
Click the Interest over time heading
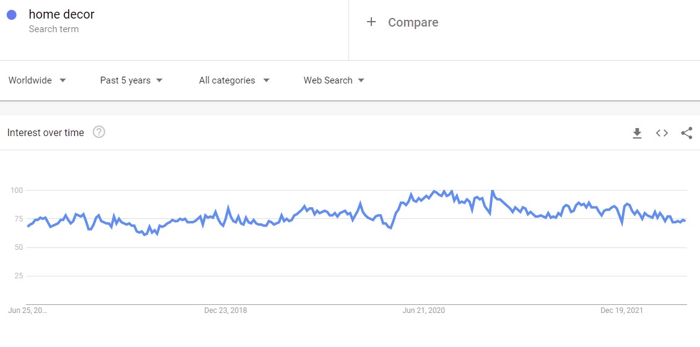tap(45, 132)
